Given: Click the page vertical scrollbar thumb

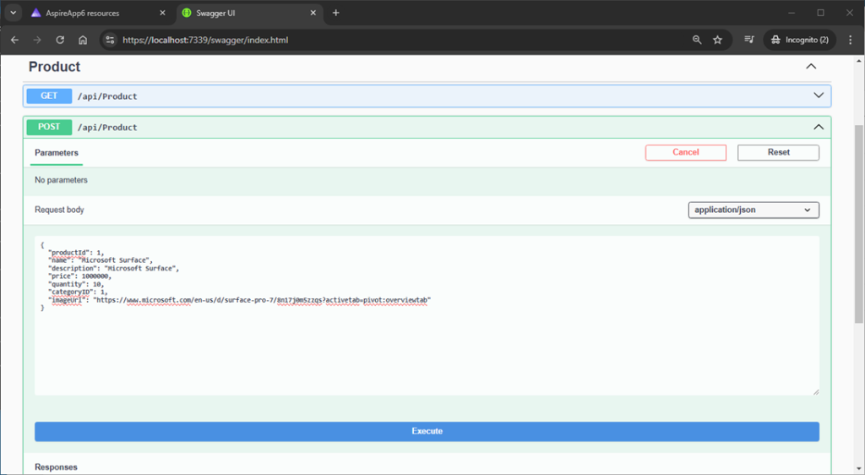Looking at the screenshot, I should pos(859,223).
